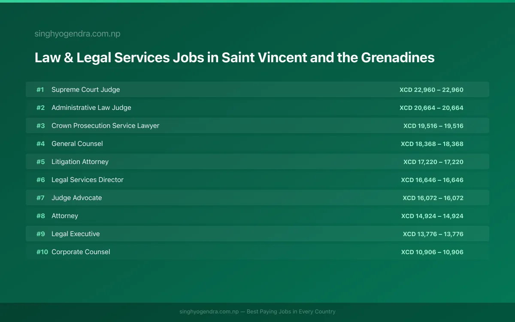Click the Law & Legal Services Jobs title

click(234, 58)
